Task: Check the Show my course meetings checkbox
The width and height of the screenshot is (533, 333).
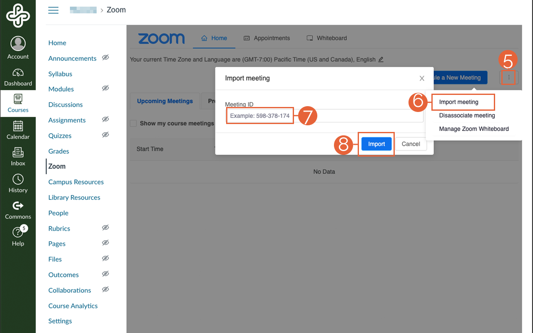Action: click(133, 123)
